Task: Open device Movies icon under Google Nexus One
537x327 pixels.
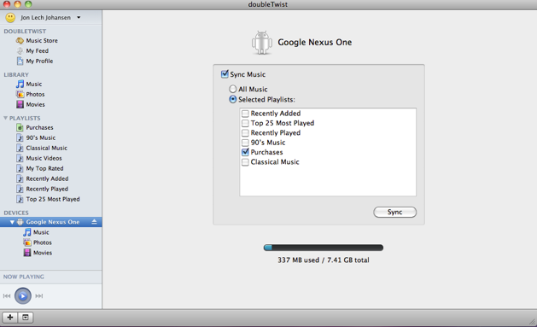Action: click(x=27, y=253)
